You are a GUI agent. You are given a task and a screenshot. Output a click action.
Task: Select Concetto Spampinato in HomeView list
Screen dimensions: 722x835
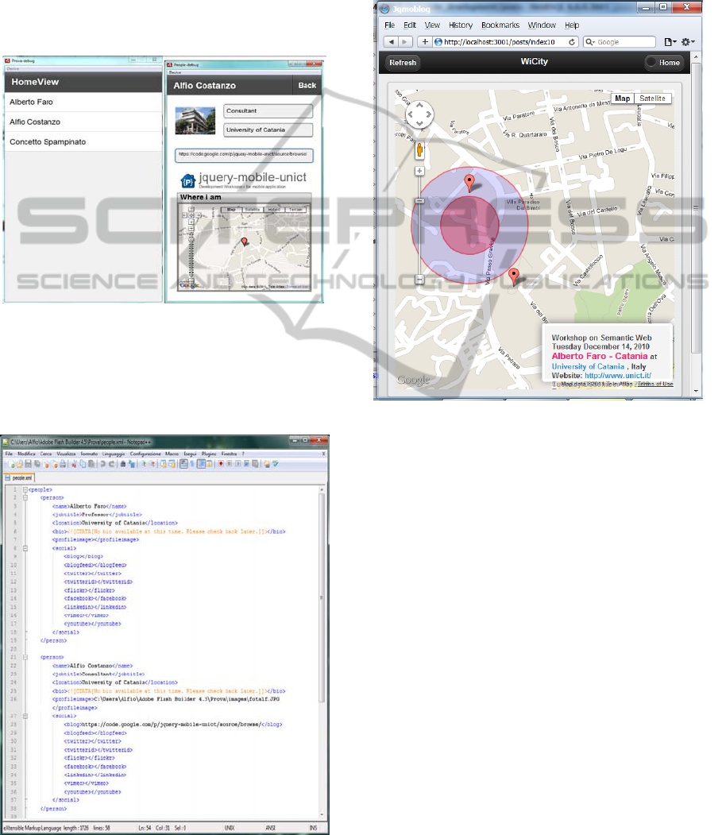click(x=47, y=141)
